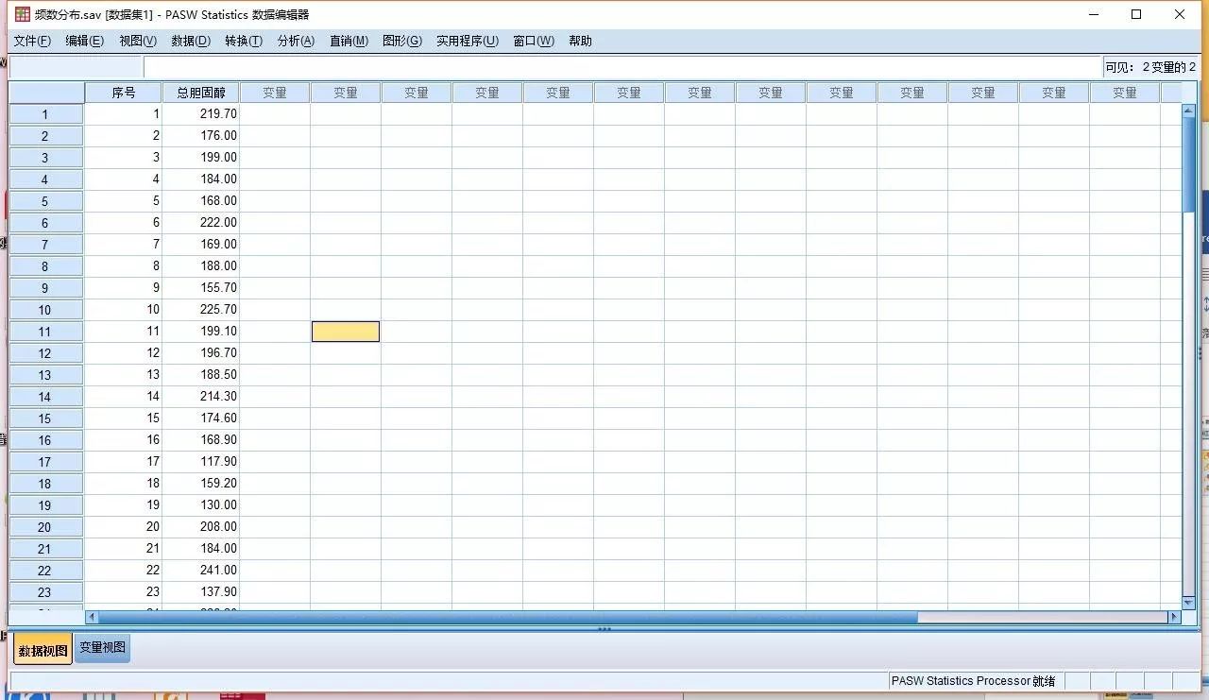
Task: Select the cell with value 117.90
Action: [x=200, y=461]
